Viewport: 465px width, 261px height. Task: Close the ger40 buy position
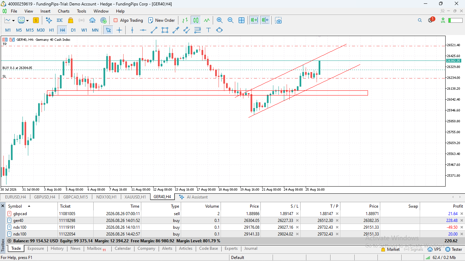click(462, 221)
